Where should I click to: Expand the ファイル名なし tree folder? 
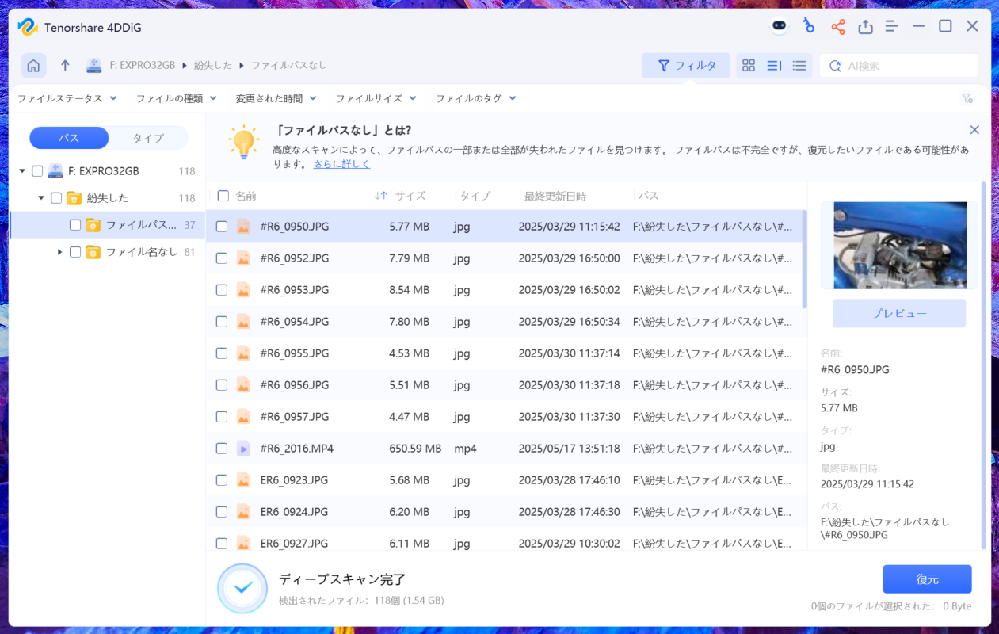pos(59,252)
